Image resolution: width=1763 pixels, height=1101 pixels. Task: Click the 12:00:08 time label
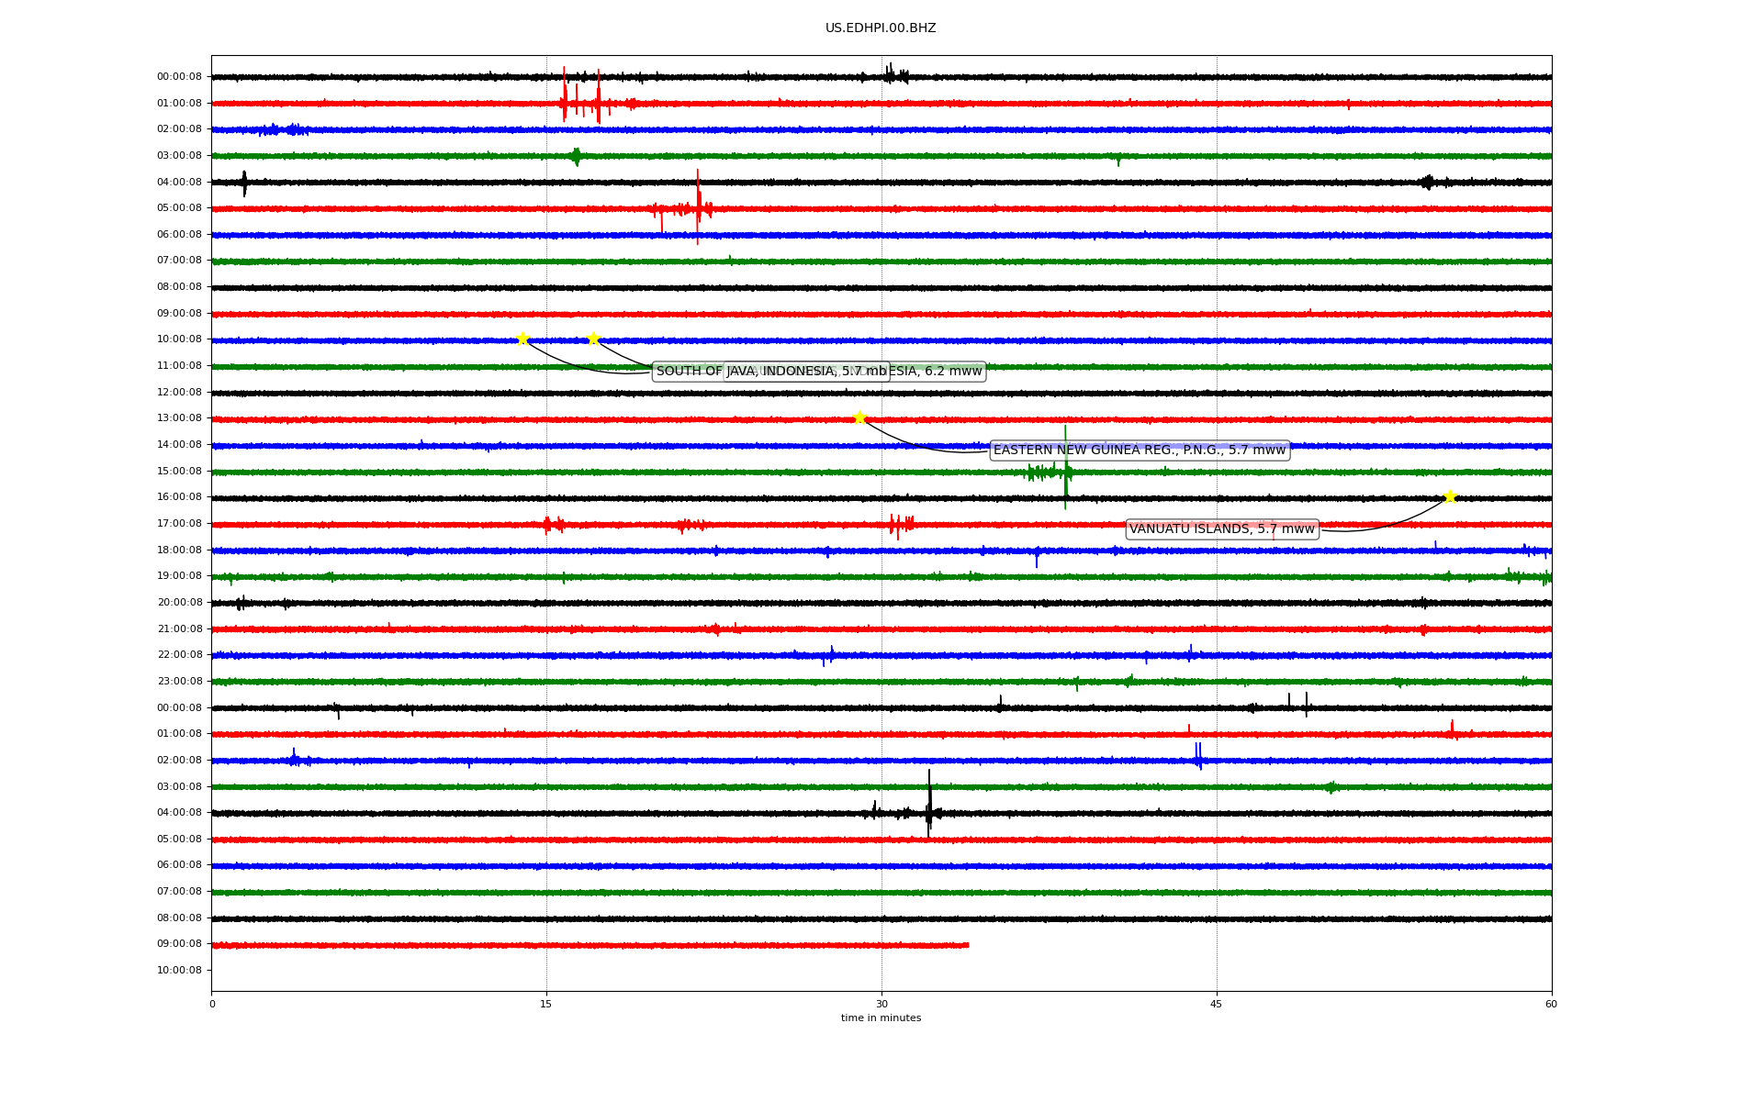(x=179, y=393)
